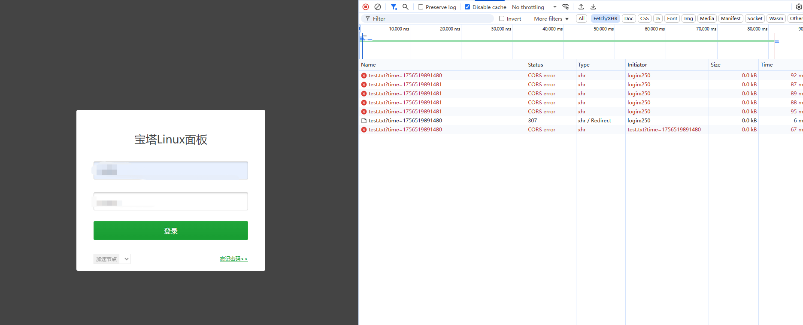Enable Preserve log checkbox

coord(421,7)
